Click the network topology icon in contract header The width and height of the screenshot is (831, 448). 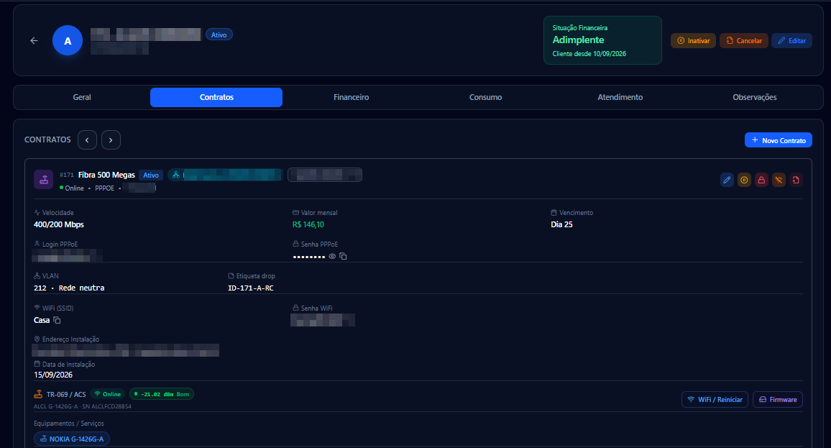pyautogui.click(x=176, y=175)
